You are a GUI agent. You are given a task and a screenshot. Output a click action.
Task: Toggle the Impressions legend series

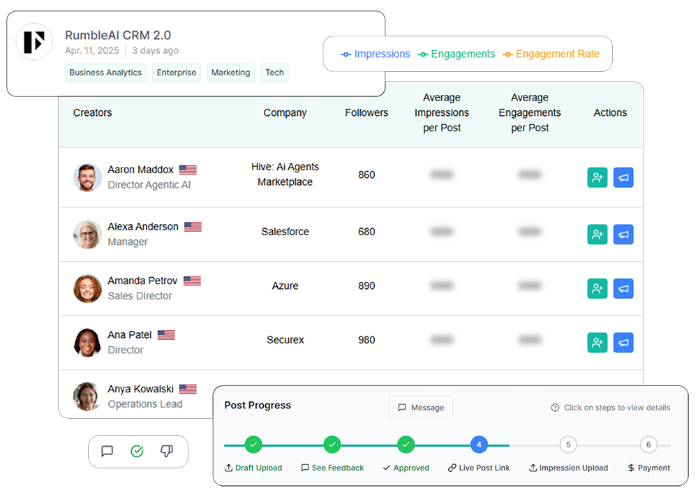pos(376,54)
